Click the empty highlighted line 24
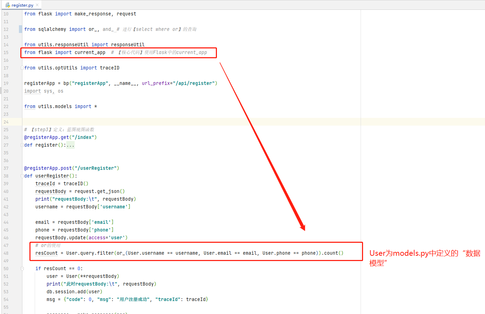 tap(254, 122)
